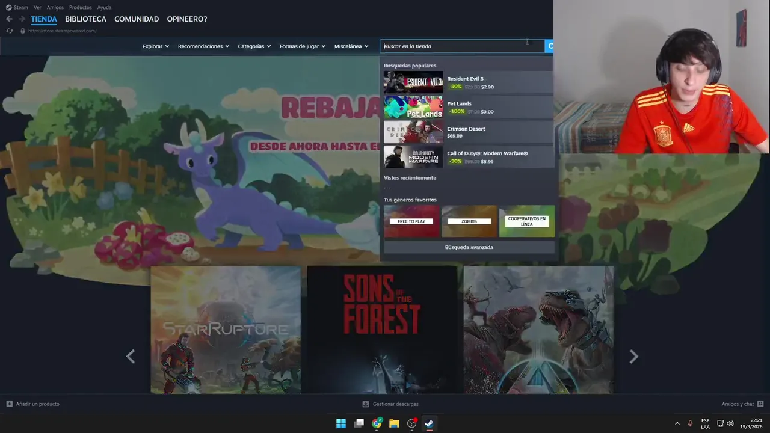Open Task View in the taskbar

(359, 423)
